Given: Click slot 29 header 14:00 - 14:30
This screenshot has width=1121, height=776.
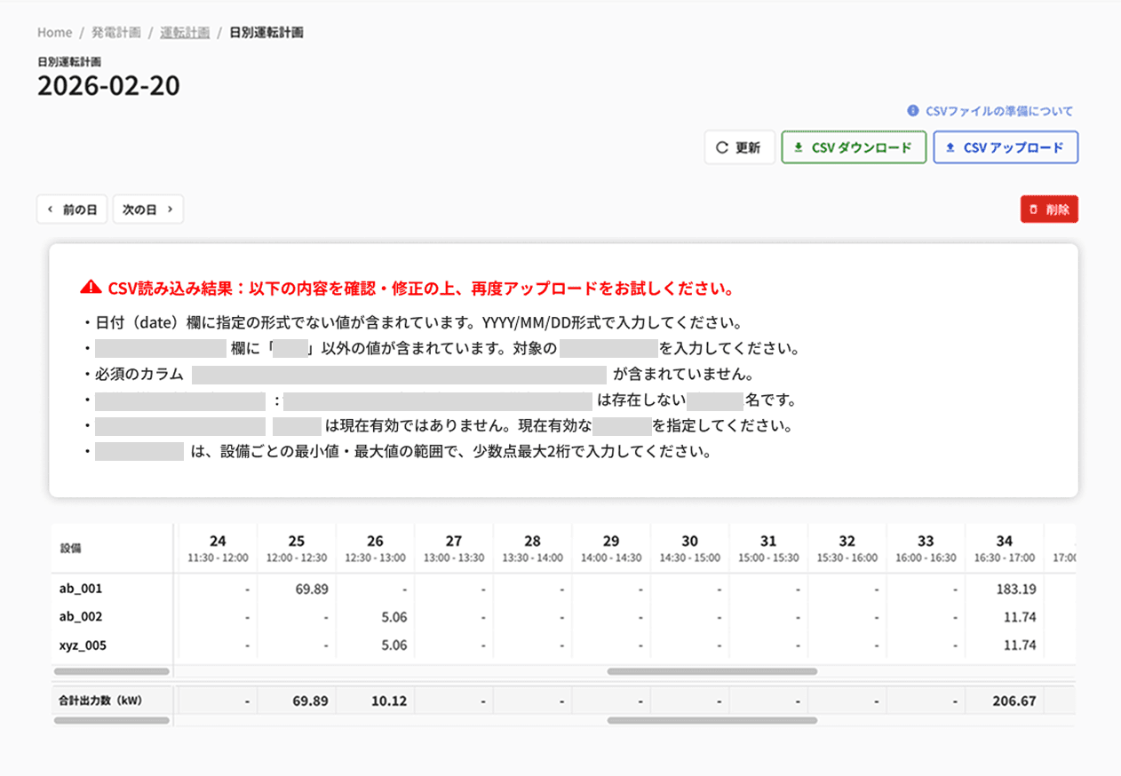Looking at the screenshot, I should (611, 548).
